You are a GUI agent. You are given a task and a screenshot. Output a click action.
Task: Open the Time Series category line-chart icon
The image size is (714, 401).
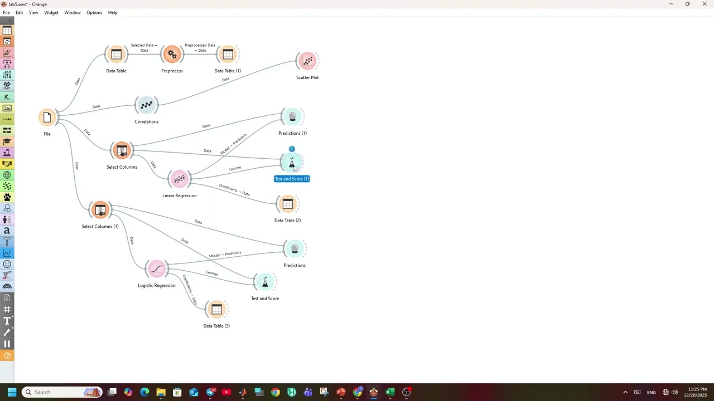[7, 253]
